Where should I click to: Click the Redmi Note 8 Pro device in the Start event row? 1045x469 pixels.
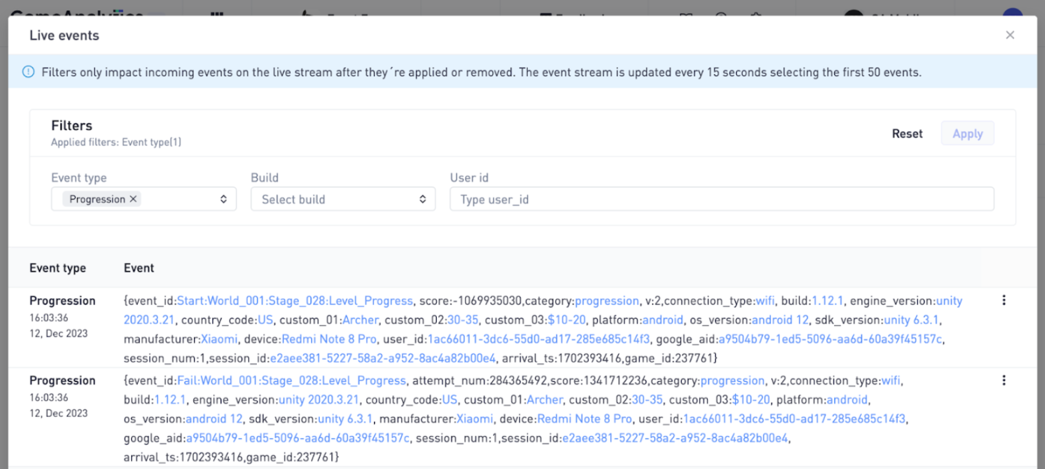tap(329, 339)
